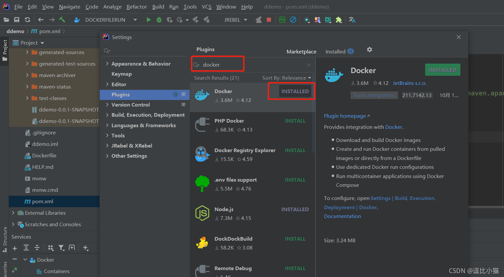504x277 pixels.
Task: Open the VCS menu
Action: [207, 7]
